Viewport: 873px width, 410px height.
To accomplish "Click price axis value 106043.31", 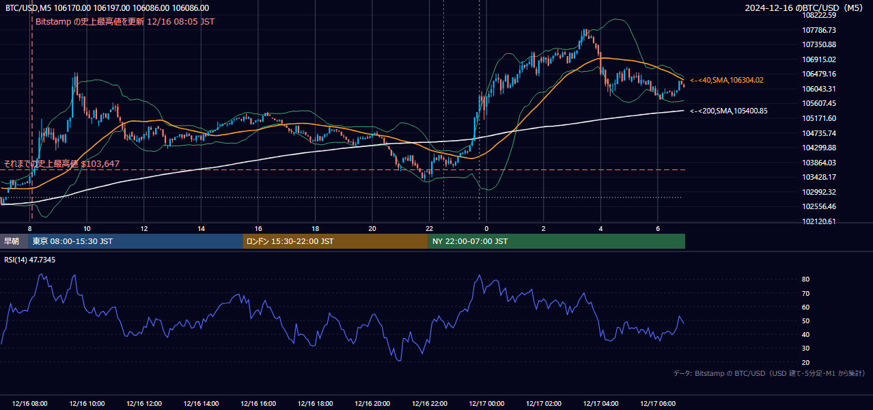I will coord(819,89).
